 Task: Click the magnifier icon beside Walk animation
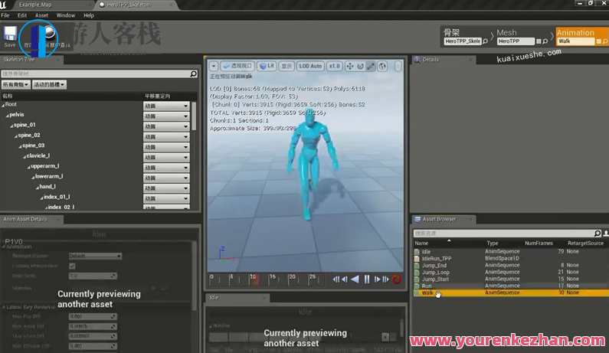click(605, 41)
